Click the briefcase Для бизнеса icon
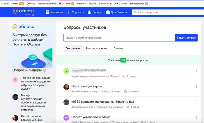Screen dimensions: 204x123 (108, 12)
